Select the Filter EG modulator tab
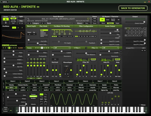Image resolution: width=151 pixels, height=116 pixels. click(x=81, y=87)
